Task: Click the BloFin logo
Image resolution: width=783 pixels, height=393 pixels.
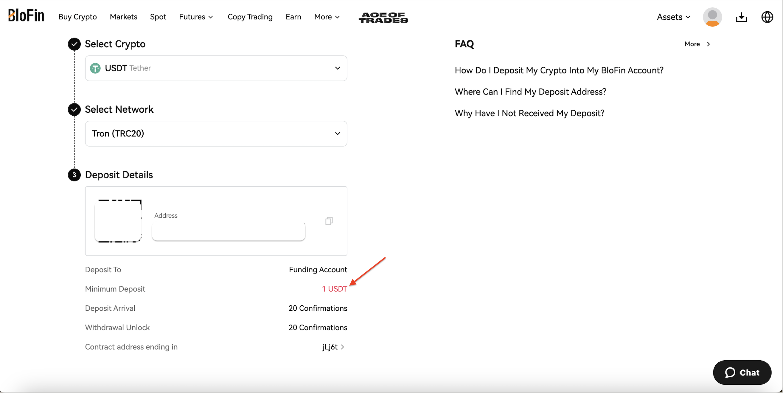Action: coord(26,15)
